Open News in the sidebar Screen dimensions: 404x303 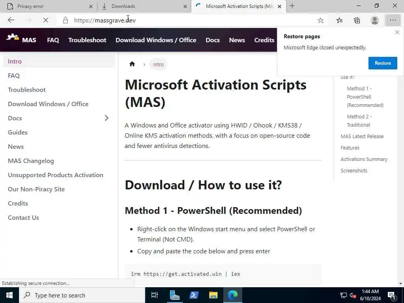pos(16,146)
